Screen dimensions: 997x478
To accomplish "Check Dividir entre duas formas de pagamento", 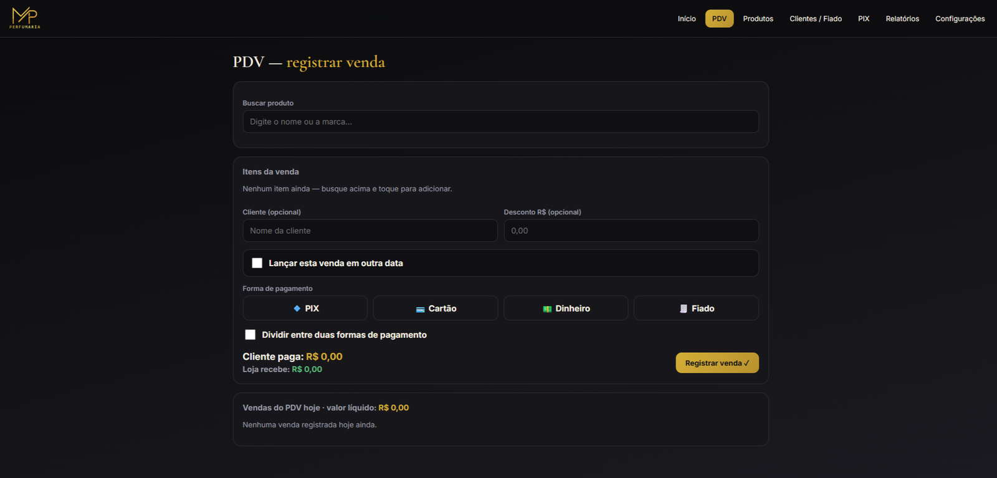I will coord(250,335).
